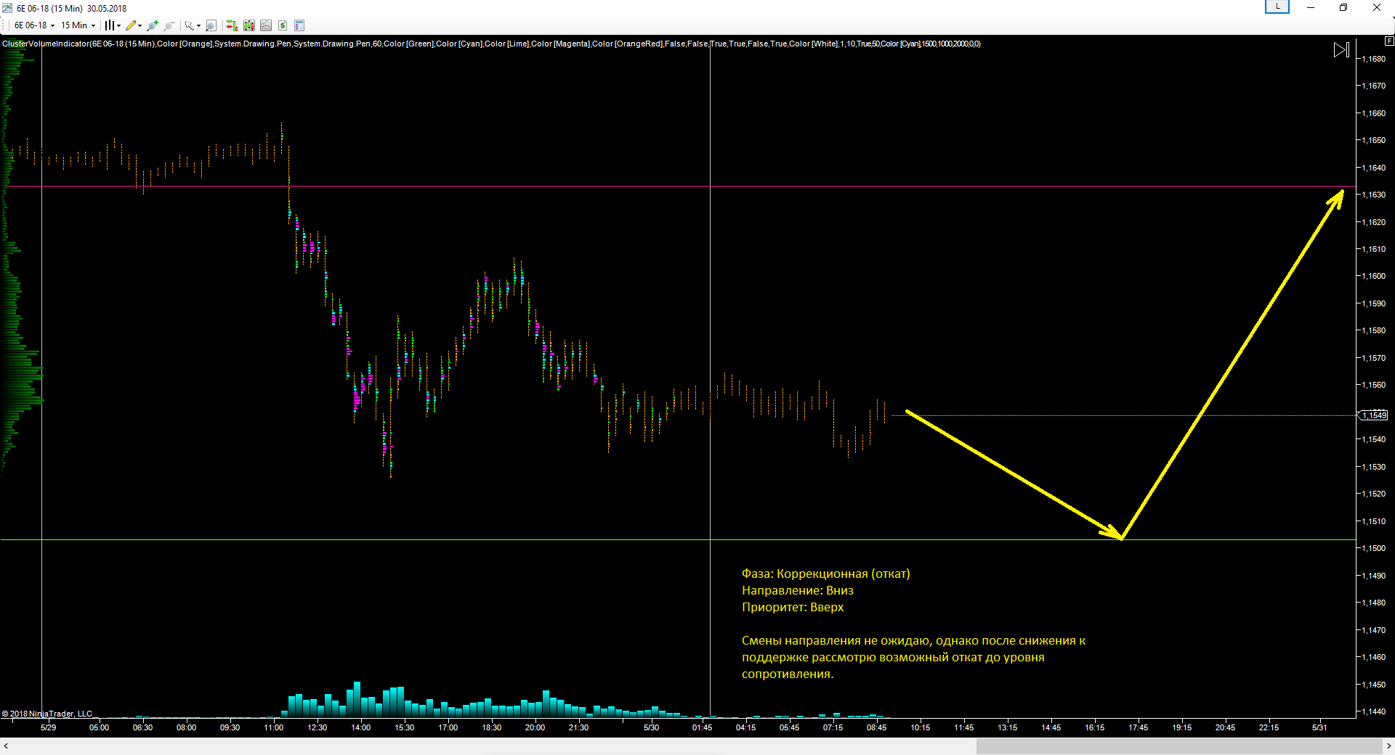1395x755 pixels.
Task: Jump to last bar with the arrow icon
Action: click(x=1341, y=50)
